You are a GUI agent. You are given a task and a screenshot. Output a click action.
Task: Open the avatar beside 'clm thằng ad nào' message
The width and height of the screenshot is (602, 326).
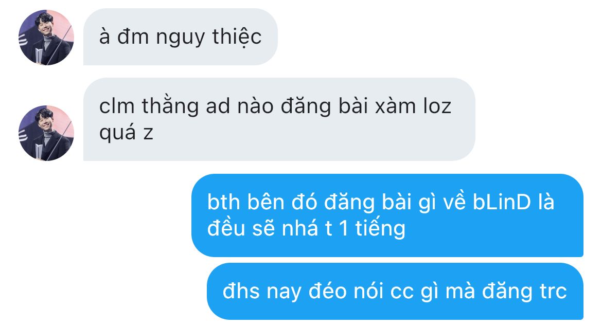coord(46,133)
